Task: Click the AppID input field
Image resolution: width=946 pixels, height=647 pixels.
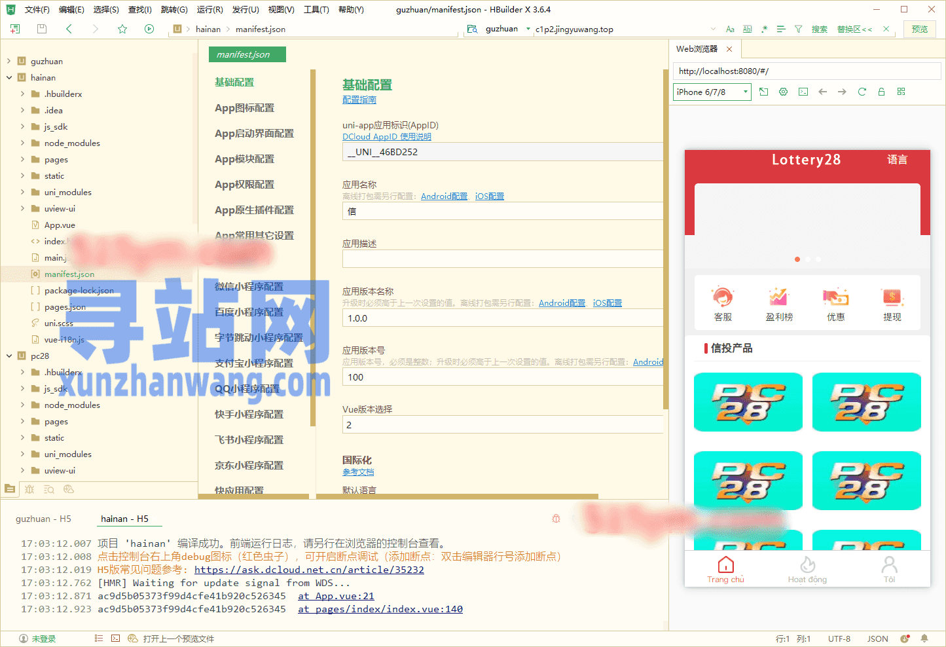Action: (502, 152)
